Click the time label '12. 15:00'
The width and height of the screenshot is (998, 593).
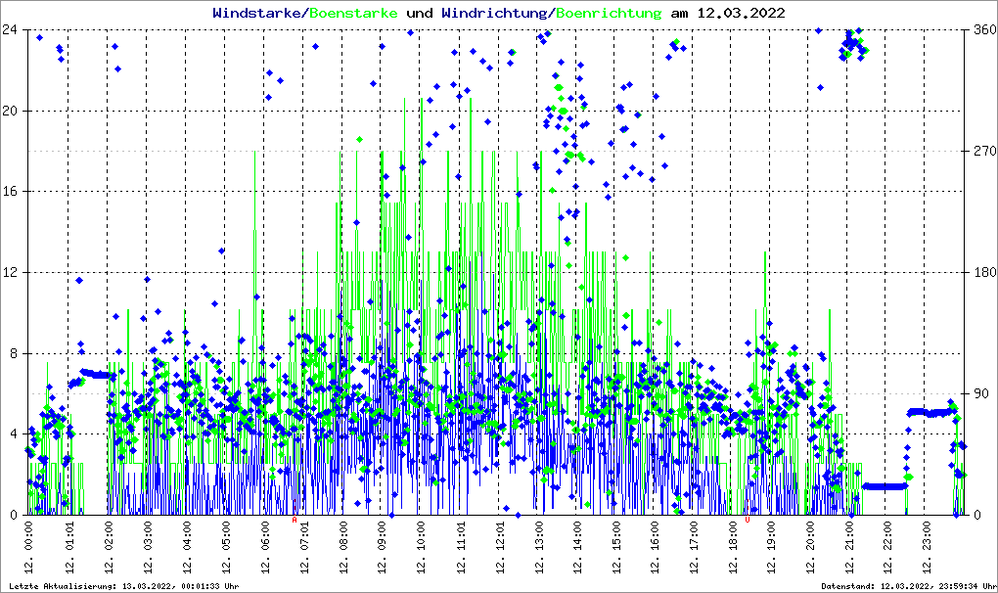(614, 545)
